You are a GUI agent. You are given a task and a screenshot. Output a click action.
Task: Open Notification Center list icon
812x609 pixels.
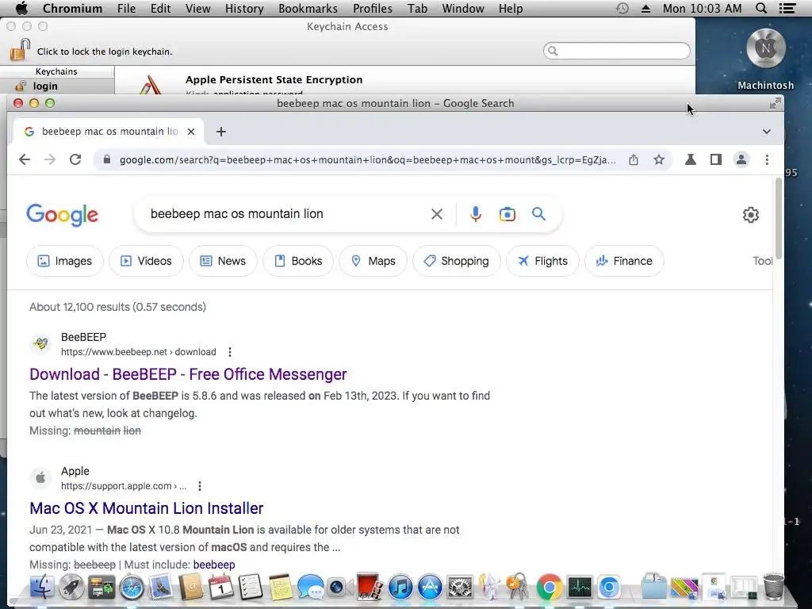pyautogui.click(x=787, y=8)
